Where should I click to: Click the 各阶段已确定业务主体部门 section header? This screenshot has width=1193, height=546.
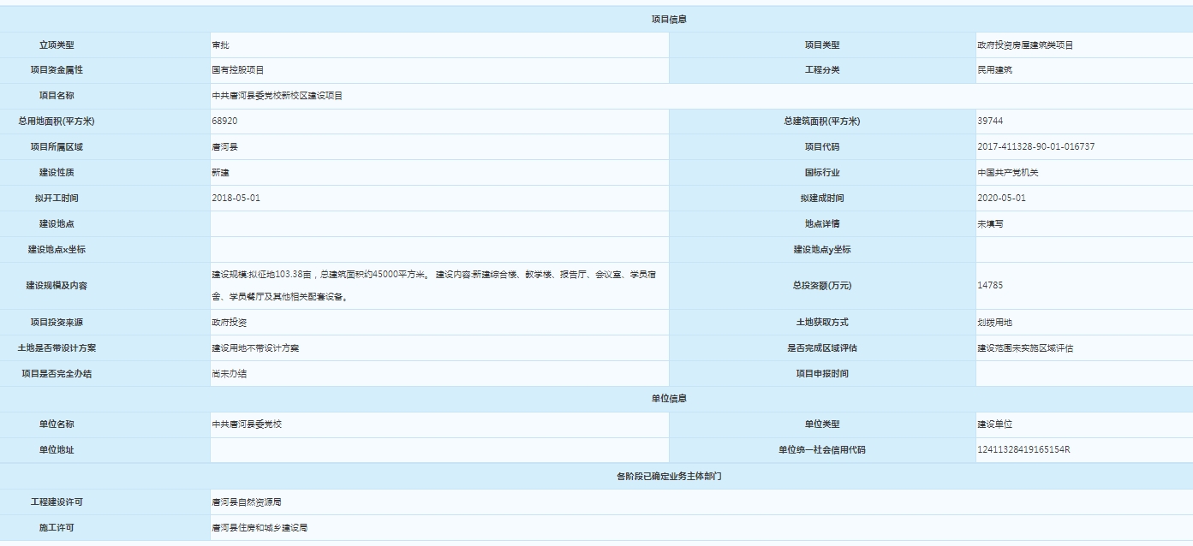click(x=669, y=476)
